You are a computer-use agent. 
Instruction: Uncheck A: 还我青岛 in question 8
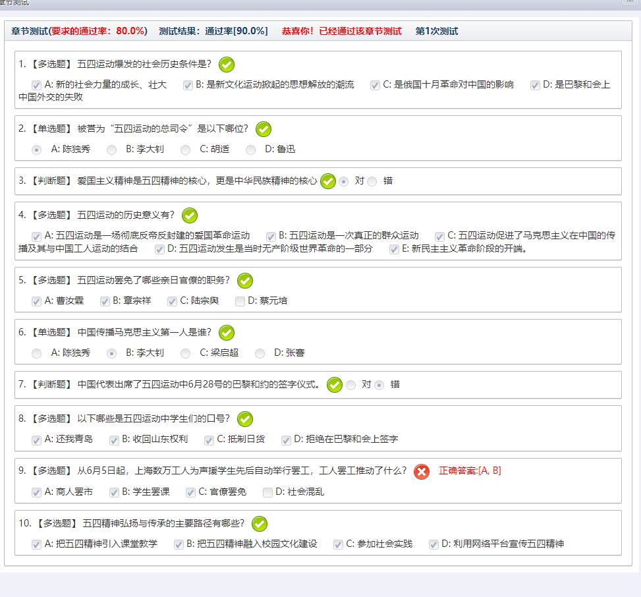click(x=37, y=440)
